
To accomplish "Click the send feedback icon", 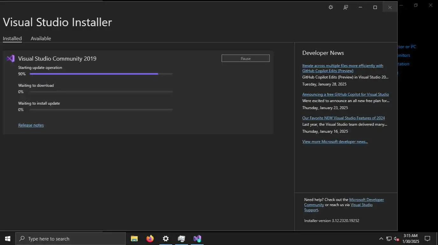I will pyautogui.click(x=345, y=7).
